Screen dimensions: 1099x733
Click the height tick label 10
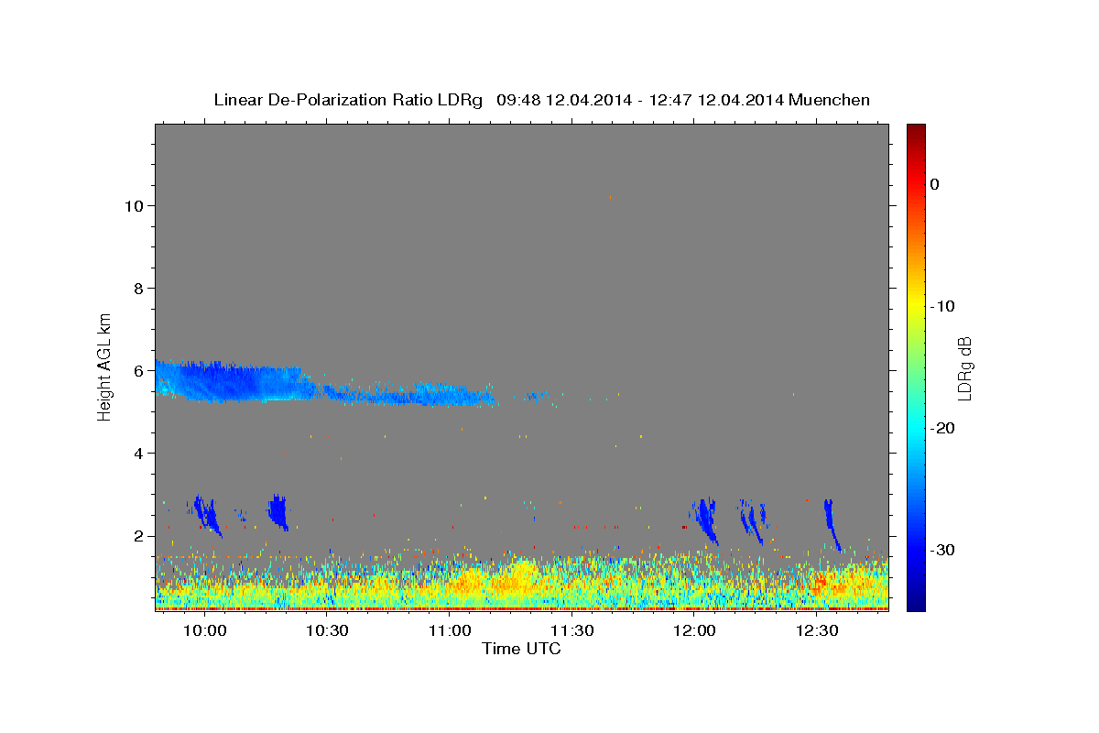(133, 206)
